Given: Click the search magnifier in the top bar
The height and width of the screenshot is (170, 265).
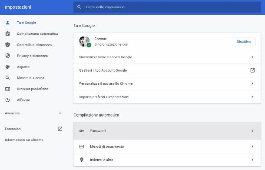Looking at the screenshot, I should 79,7.
